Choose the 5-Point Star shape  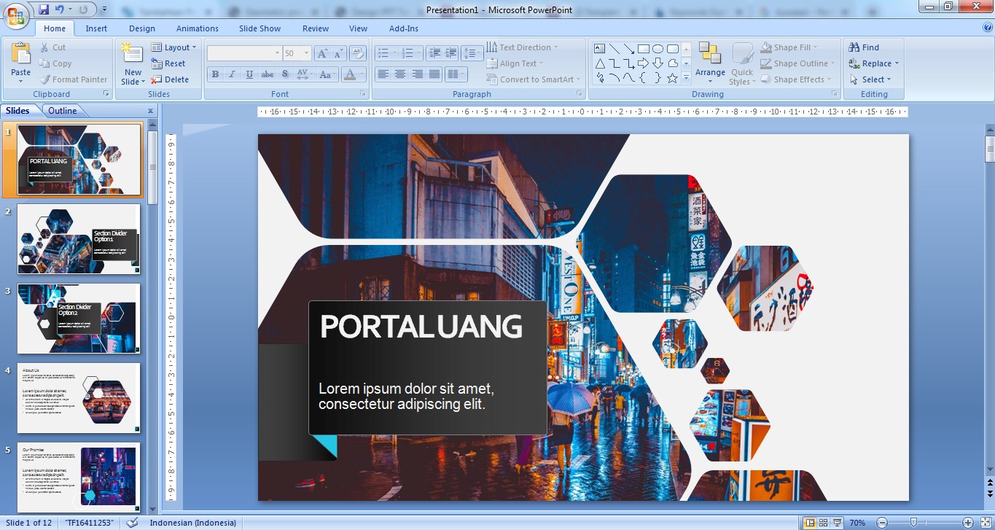[x=673, y=78]
